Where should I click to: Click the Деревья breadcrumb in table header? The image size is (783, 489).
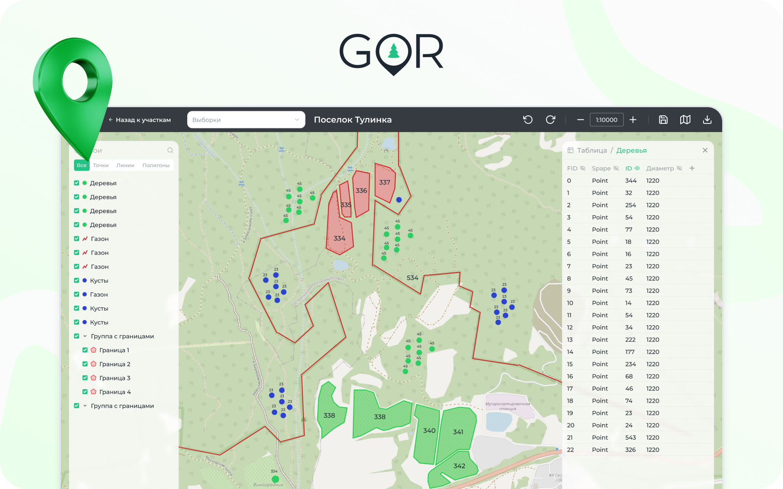coord(631,150)
